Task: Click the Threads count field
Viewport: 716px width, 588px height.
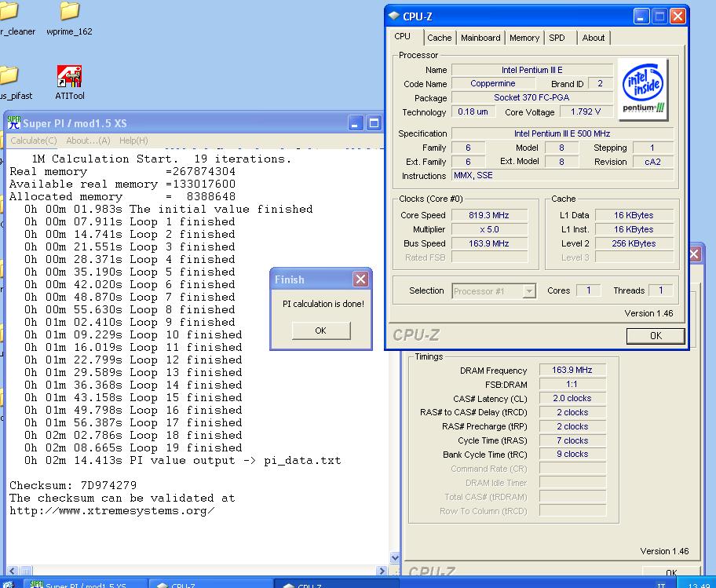Action: [661, 290]
